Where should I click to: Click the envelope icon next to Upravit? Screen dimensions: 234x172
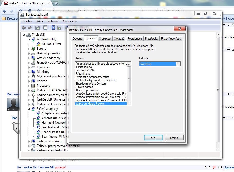[x=220, y=167]
